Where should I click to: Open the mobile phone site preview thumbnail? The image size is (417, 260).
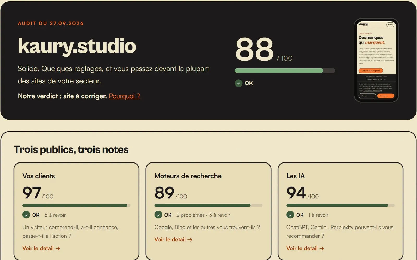pos(376,60)
